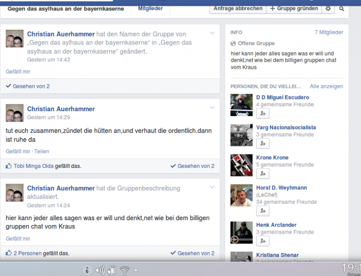Click the search magnifier icon
Screen dimensions: 361x276
342,9
